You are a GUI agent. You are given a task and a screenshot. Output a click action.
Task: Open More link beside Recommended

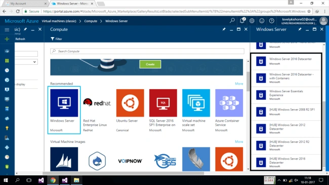pos(239,84)
